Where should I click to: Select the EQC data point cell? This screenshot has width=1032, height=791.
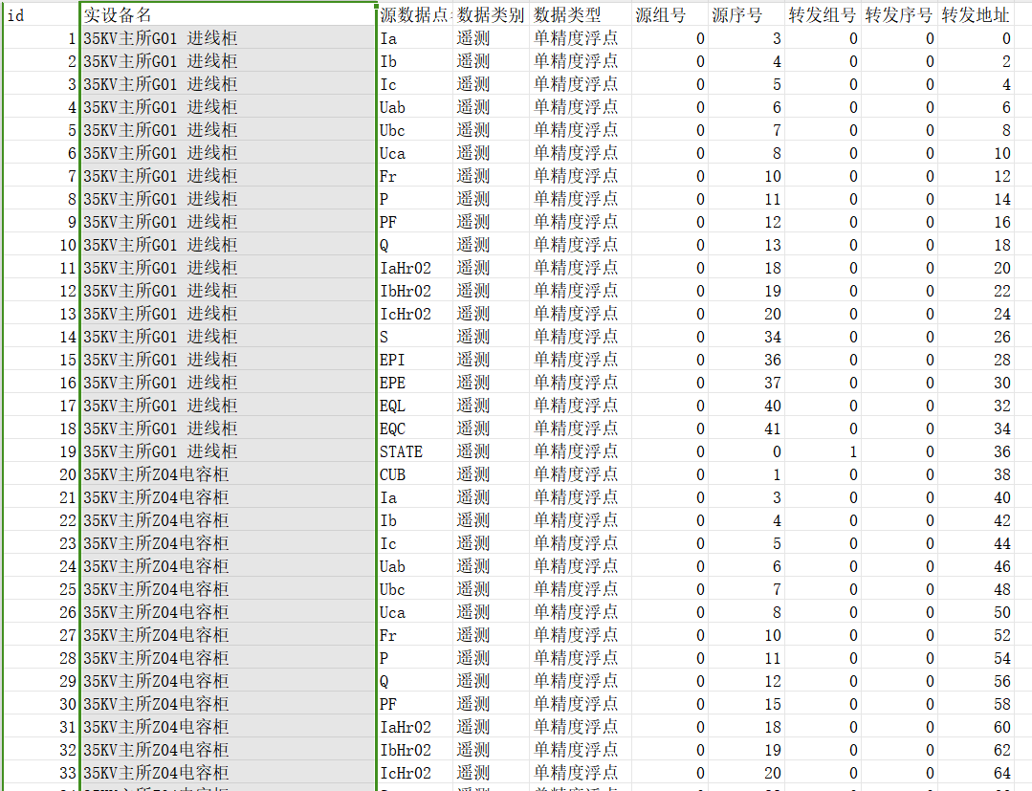click(x=415, y=428)
